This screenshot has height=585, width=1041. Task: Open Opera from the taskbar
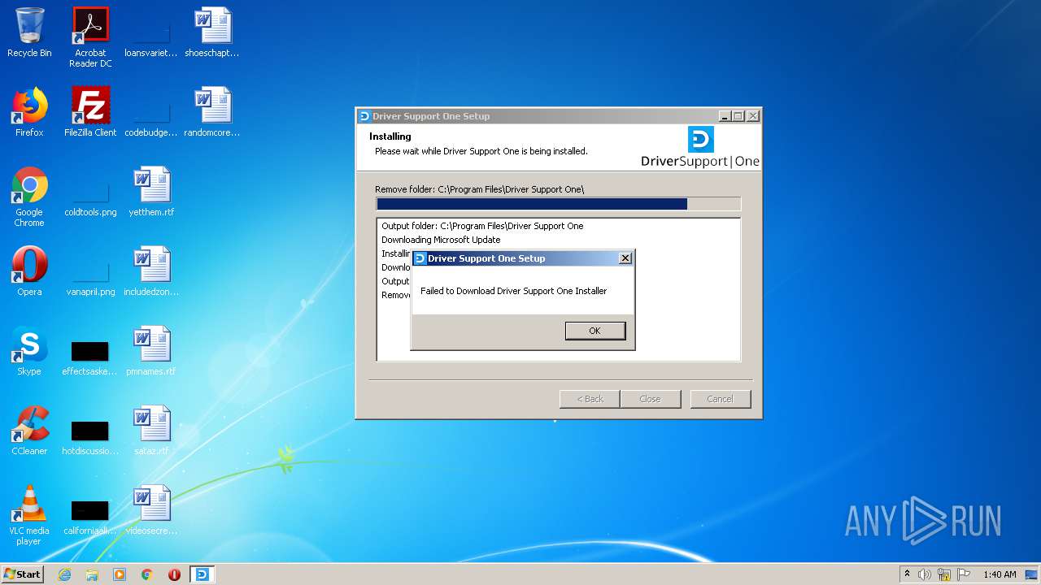coord(174,574)
